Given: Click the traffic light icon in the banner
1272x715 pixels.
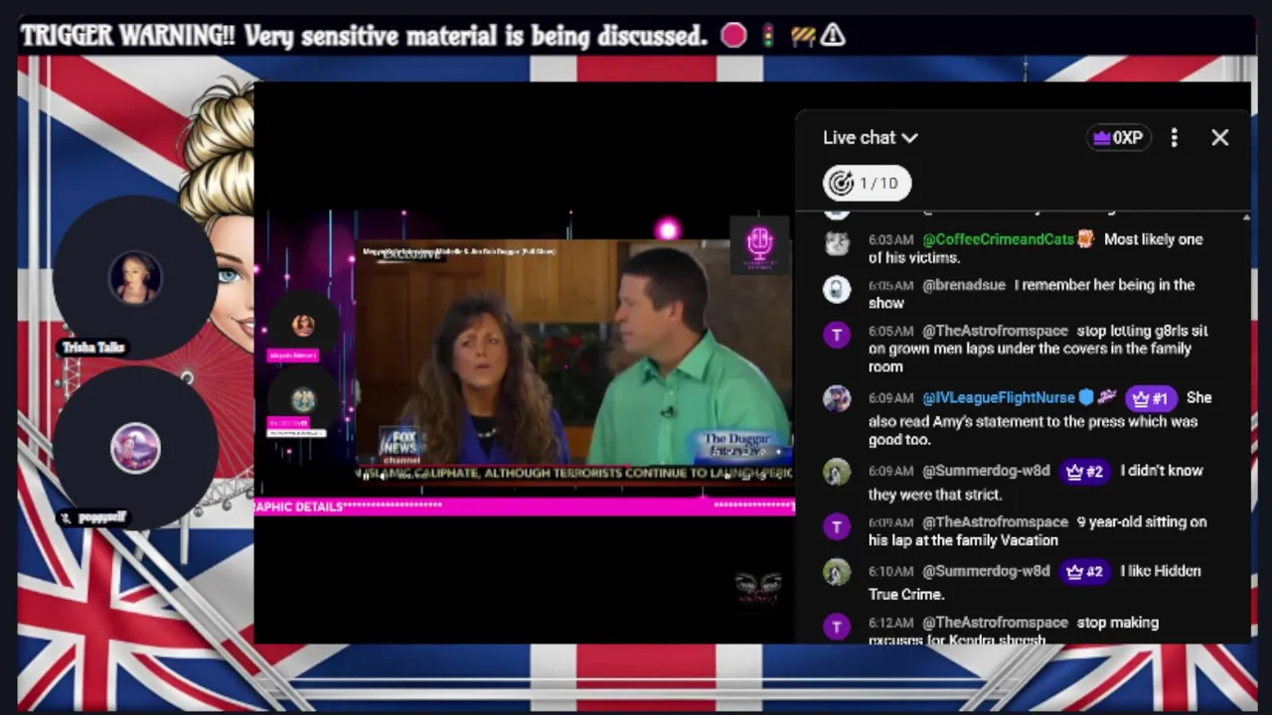Looking at the screenshot, I should [x=768, y=36].
